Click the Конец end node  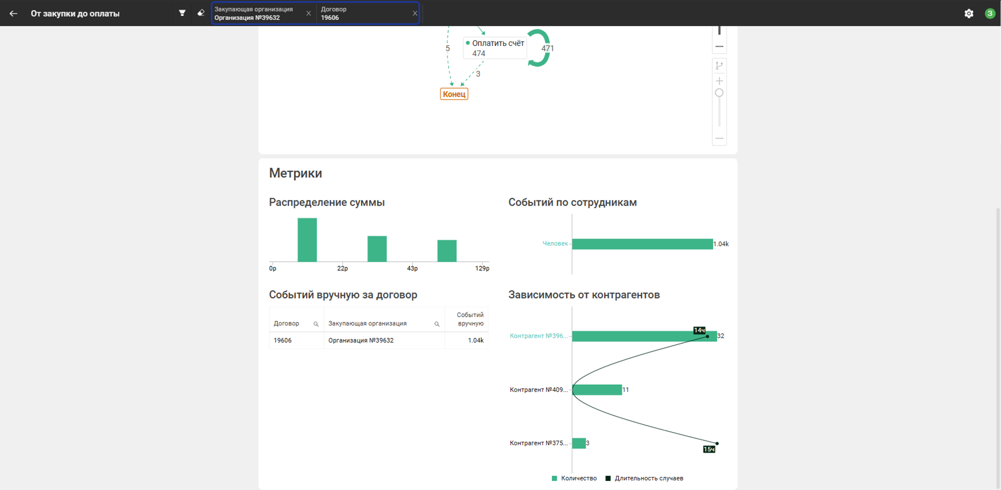(454, 94)
